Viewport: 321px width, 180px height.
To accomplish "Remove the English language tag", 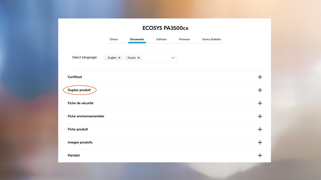I will click(119, 58).
